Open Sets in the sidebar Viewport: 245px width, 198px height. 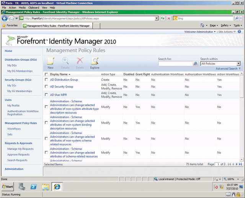coord(10,134)
